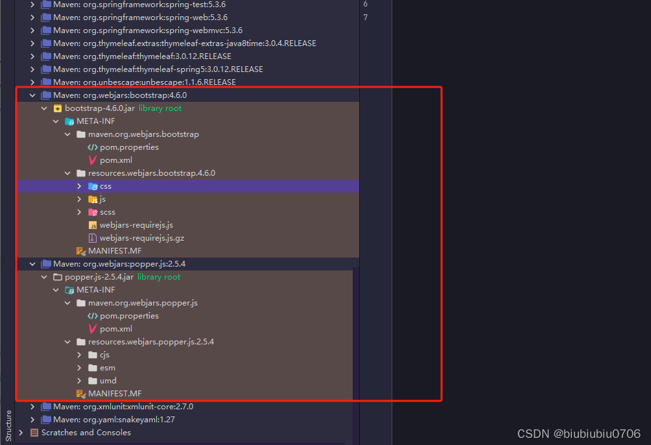Select the webjars-requirejs.js JavaScript file icon
651x445 pixels.
pos(93,224)
